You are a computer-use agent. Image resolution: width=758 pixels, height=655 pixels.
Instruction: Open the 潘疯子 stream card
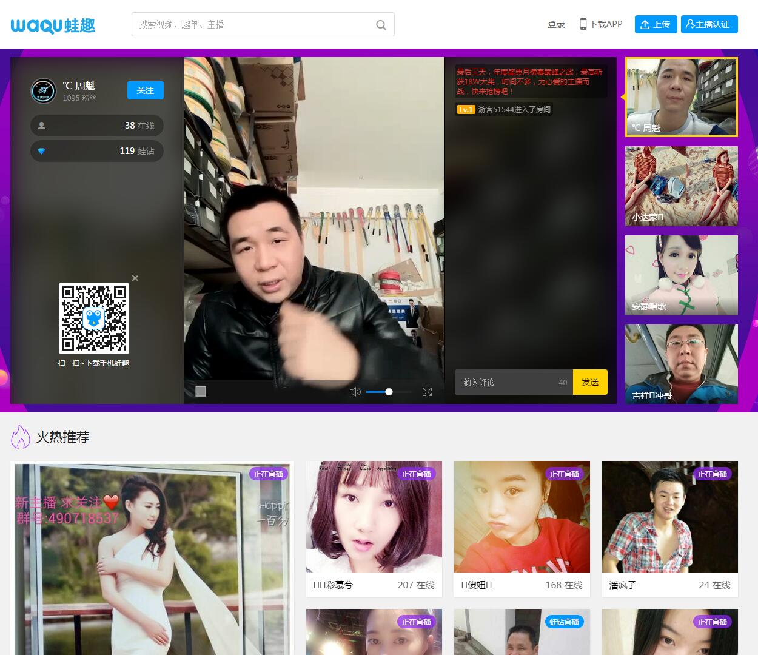tap(670, 528)
